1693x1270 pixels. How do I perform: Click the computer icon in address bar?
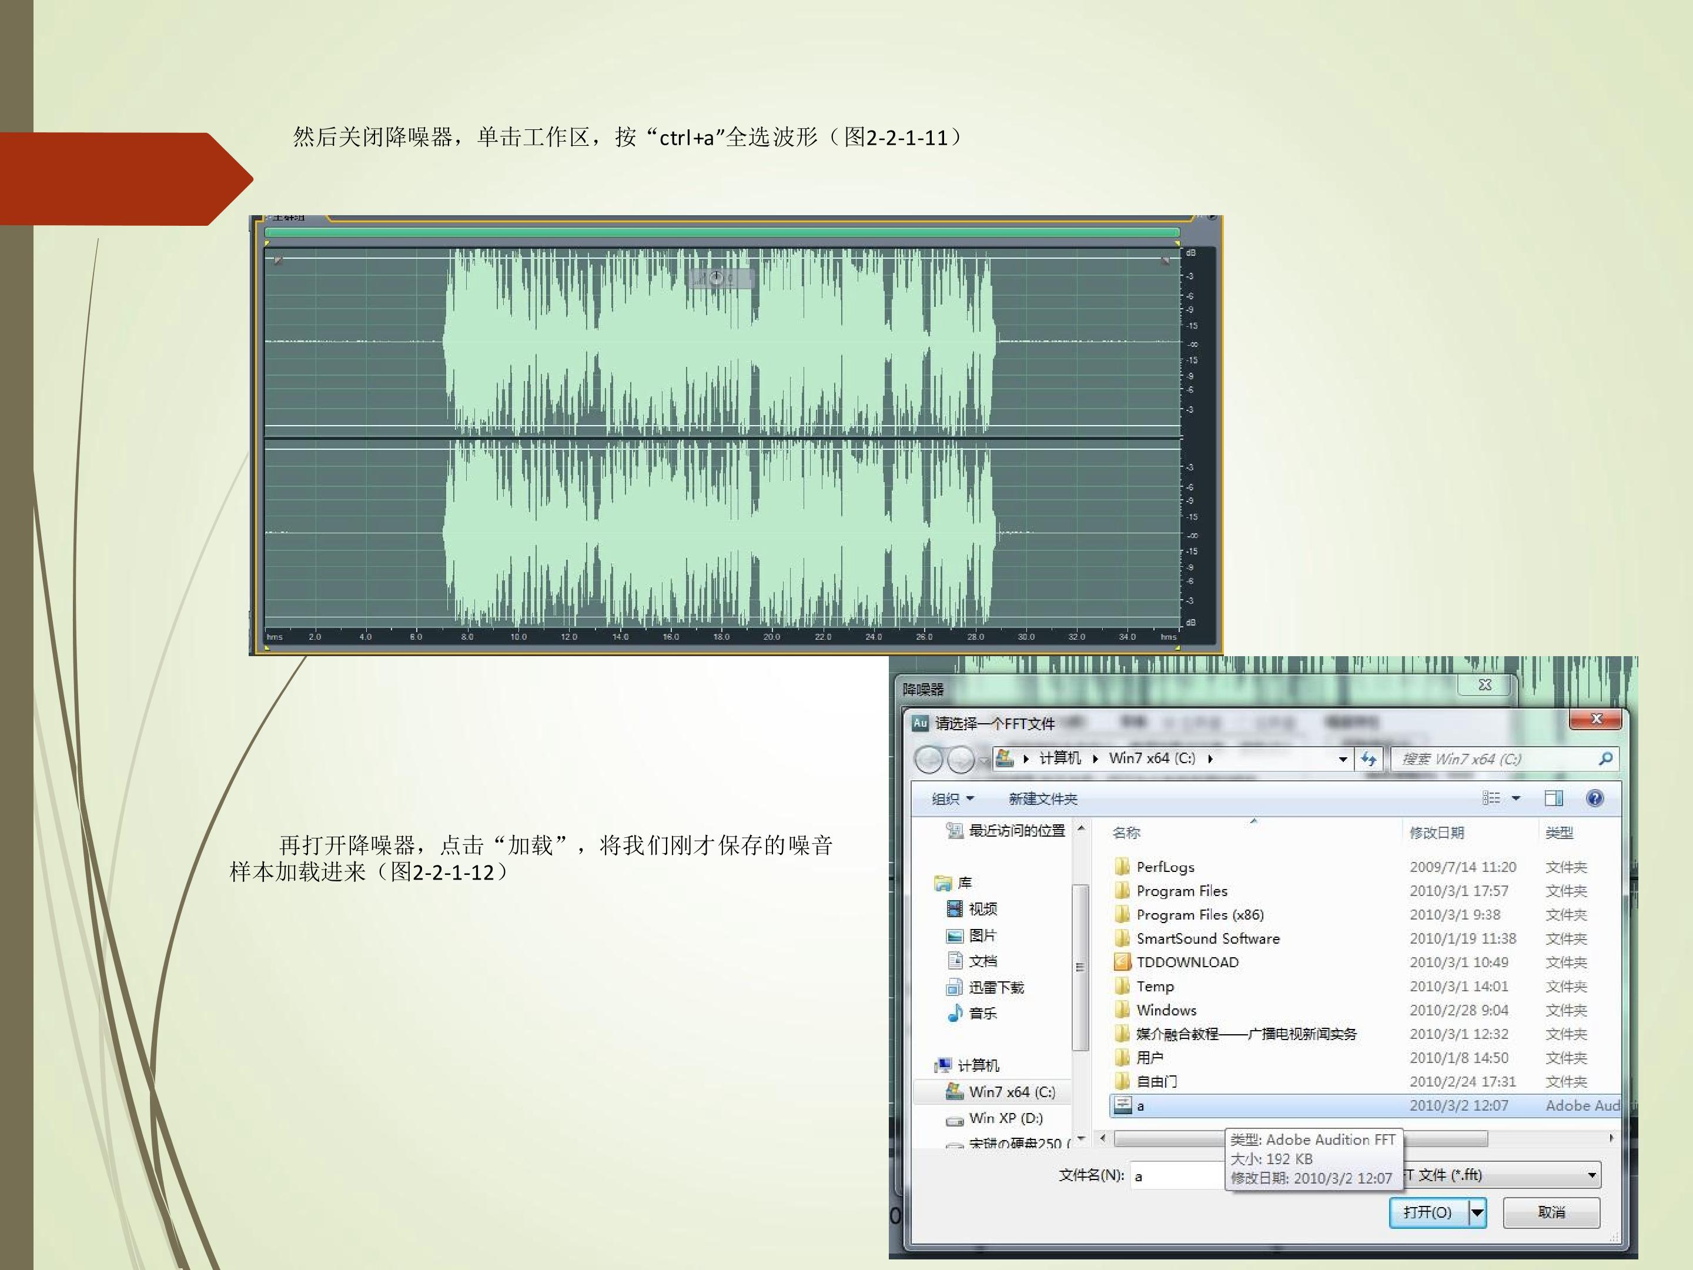click(1004, 758)
